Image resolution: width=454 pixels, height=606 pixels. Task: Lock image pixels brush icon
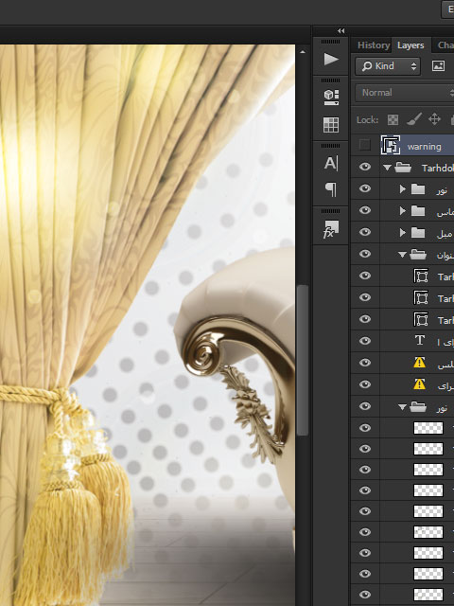(x=414, y=119)
